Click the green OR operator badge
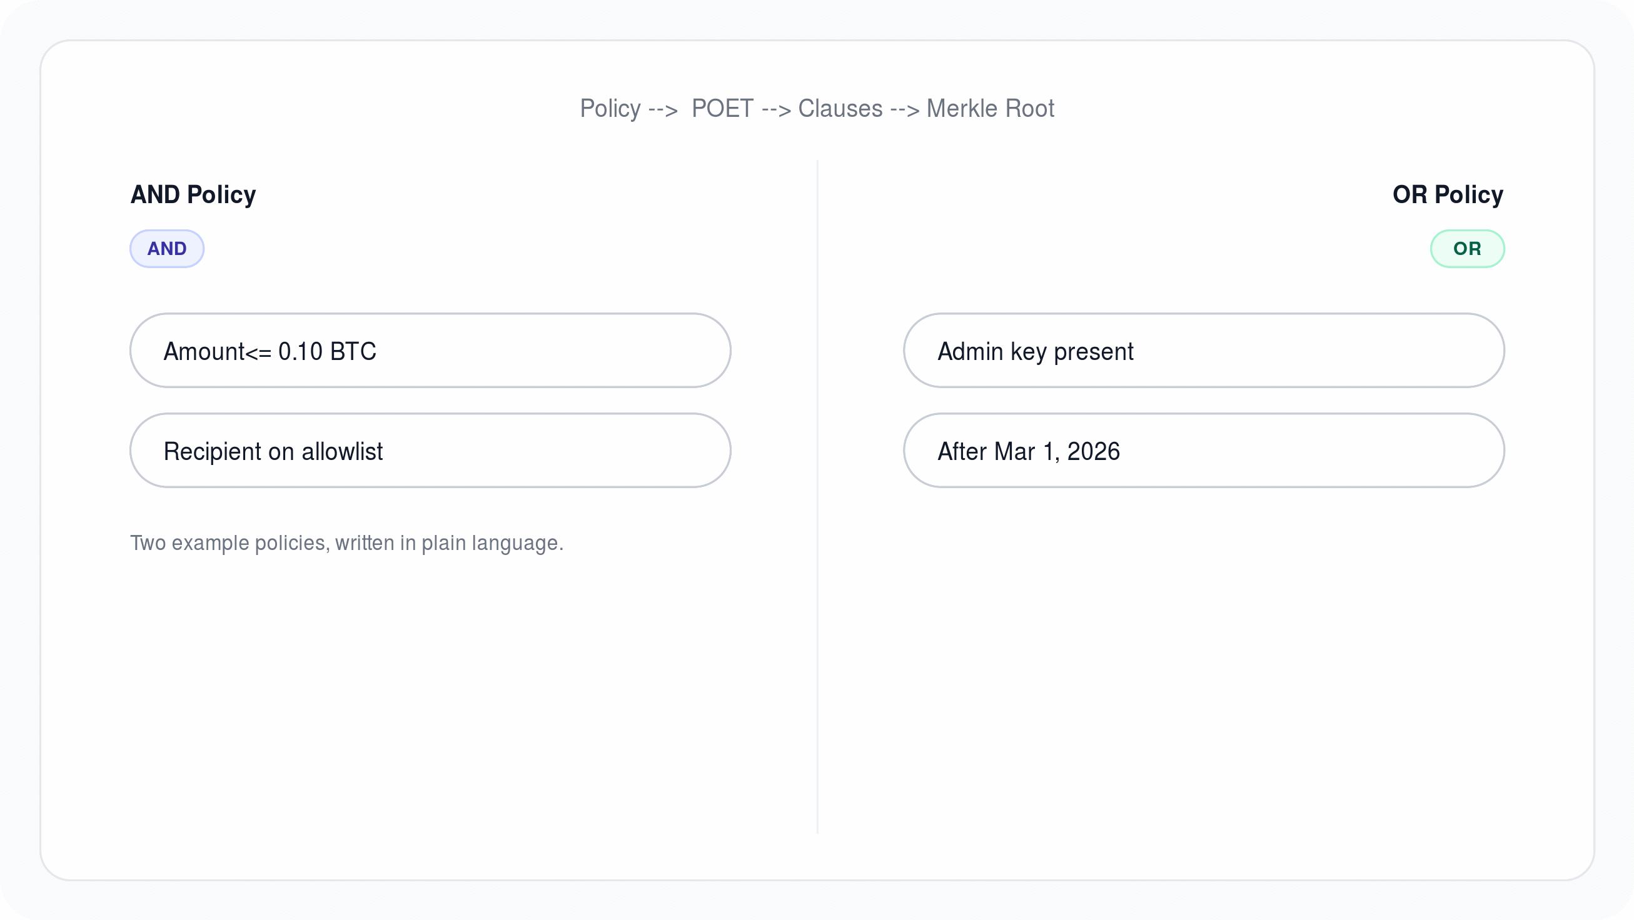 point(1466,249)
